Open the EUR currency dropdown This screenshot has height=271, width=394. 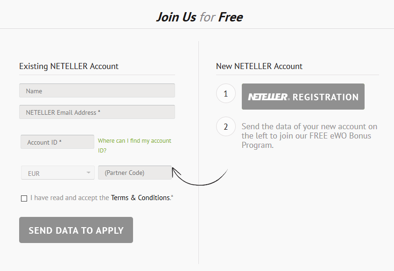point(58,173)
